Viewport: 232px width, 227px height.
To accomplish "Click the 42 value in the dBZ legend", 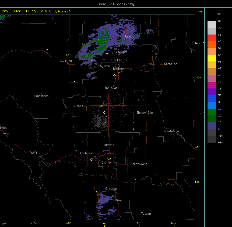I will point(220,82).
